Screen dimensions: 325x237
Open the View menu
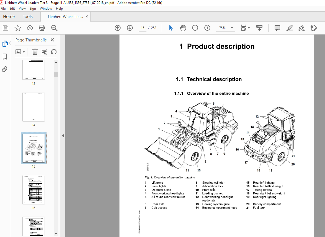pos(22,9)
